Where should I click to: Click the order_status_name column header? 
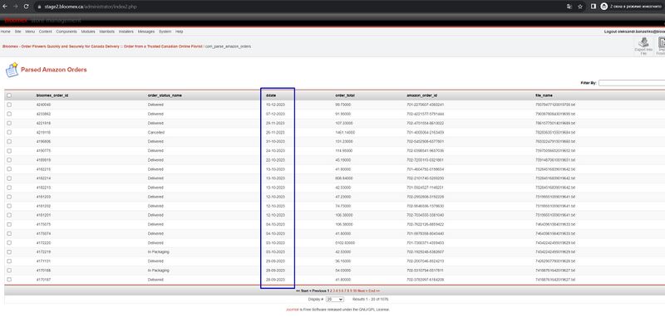pos(165,95)
